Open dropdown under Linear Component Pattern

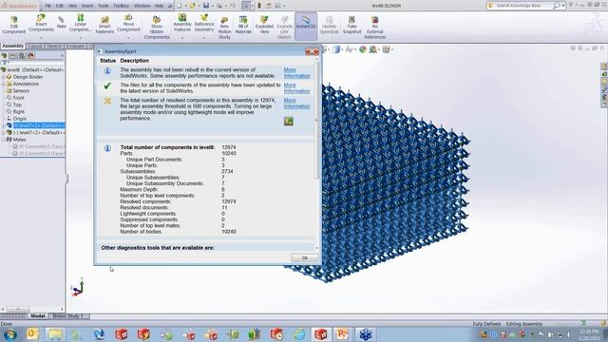coord(80,38)
